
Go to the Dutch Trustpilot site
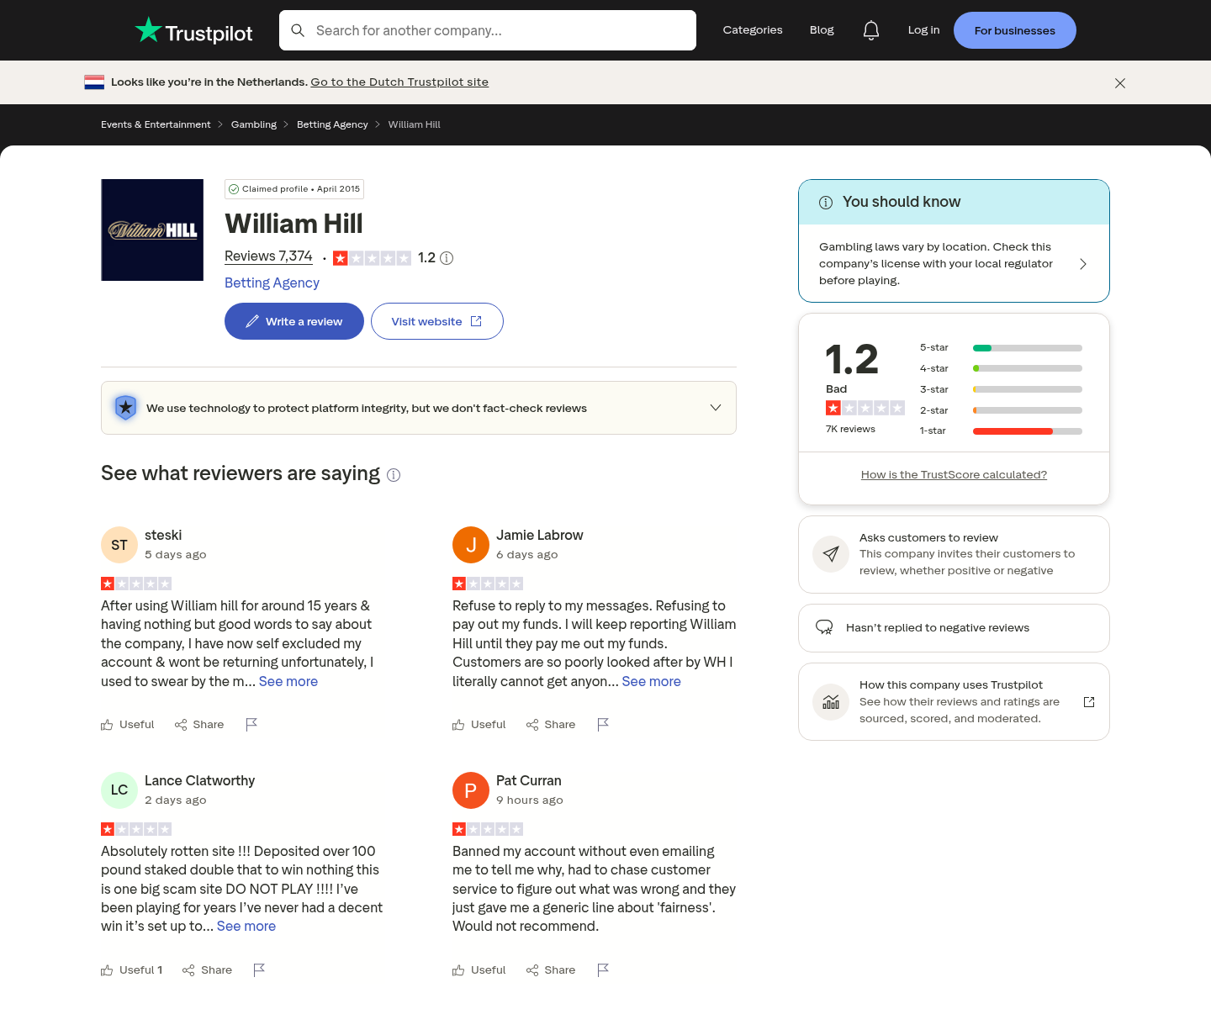[x=399, y=82]
